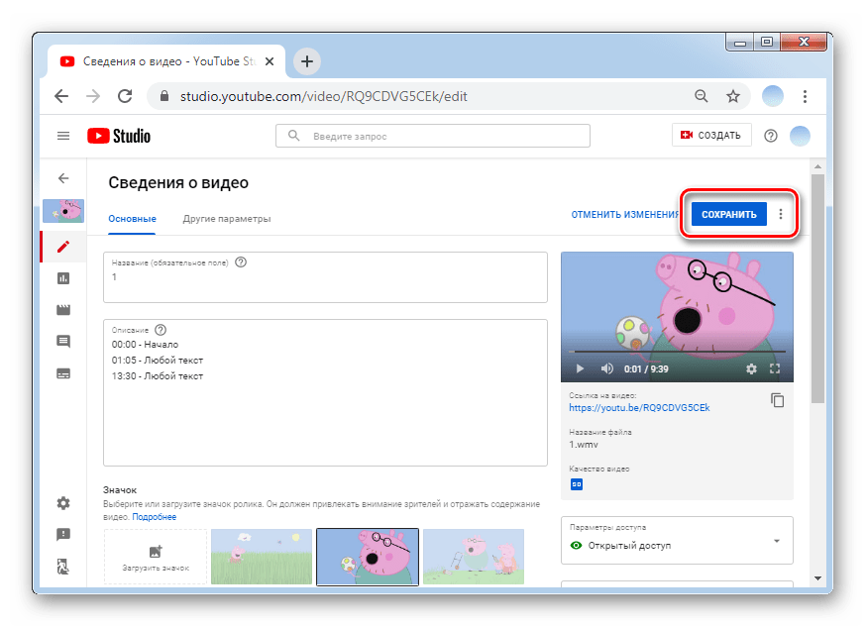
Task: Toggle fullscreen on the video preview
Action: coord(776,368)
